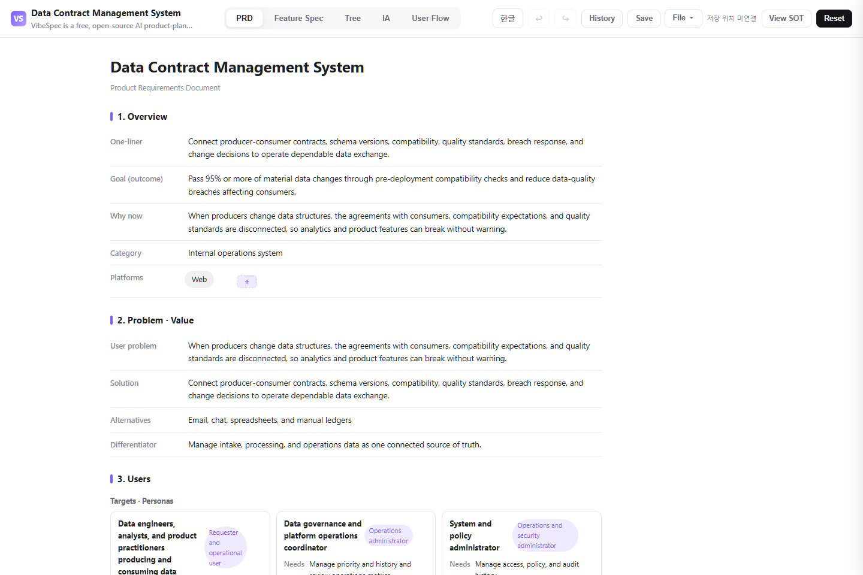
Task: Edit the One-liner description text
Action: (385, 148)
